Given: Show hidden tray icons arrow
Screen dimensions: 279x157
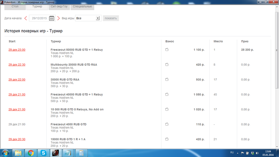Looking at the screenshot, I should pos(238,153).
